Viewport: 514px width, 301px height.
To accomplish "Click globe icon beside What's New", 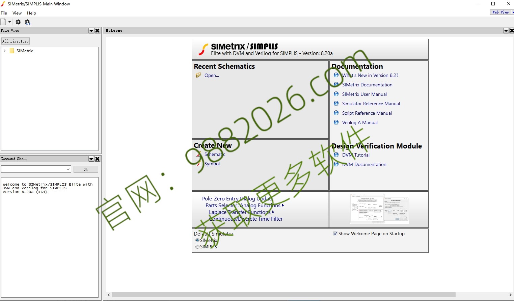I will tap(336, 75).
